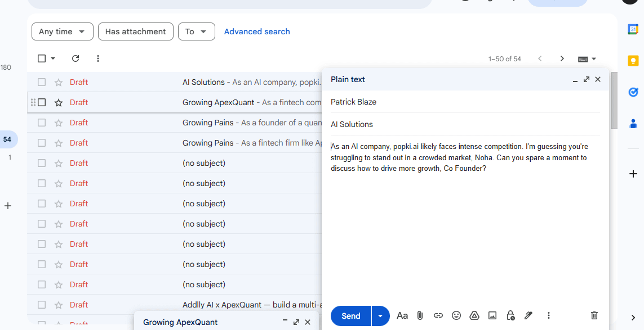Insert link using the chain icon
The height and width of the screenshot is (330, 644).
[x=438, y=315]
